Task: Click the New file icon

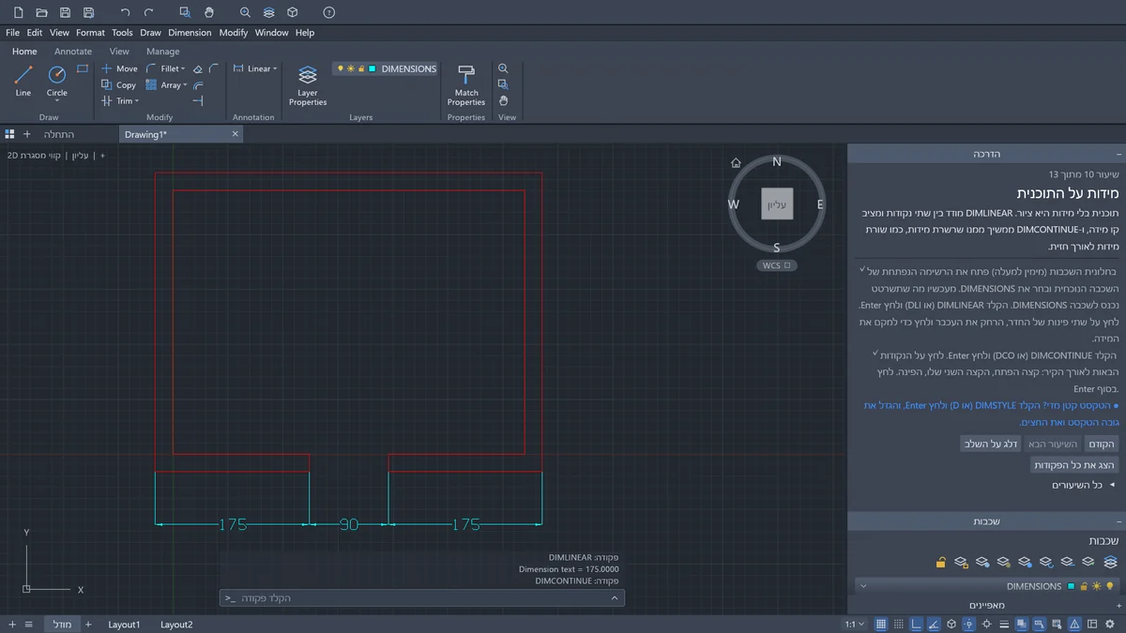Action: point(19,12)
